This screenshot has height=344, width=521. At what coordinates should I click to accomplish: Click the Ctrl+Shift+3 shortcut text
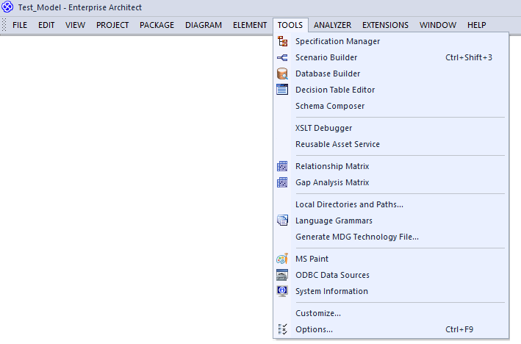click(469, 57)
